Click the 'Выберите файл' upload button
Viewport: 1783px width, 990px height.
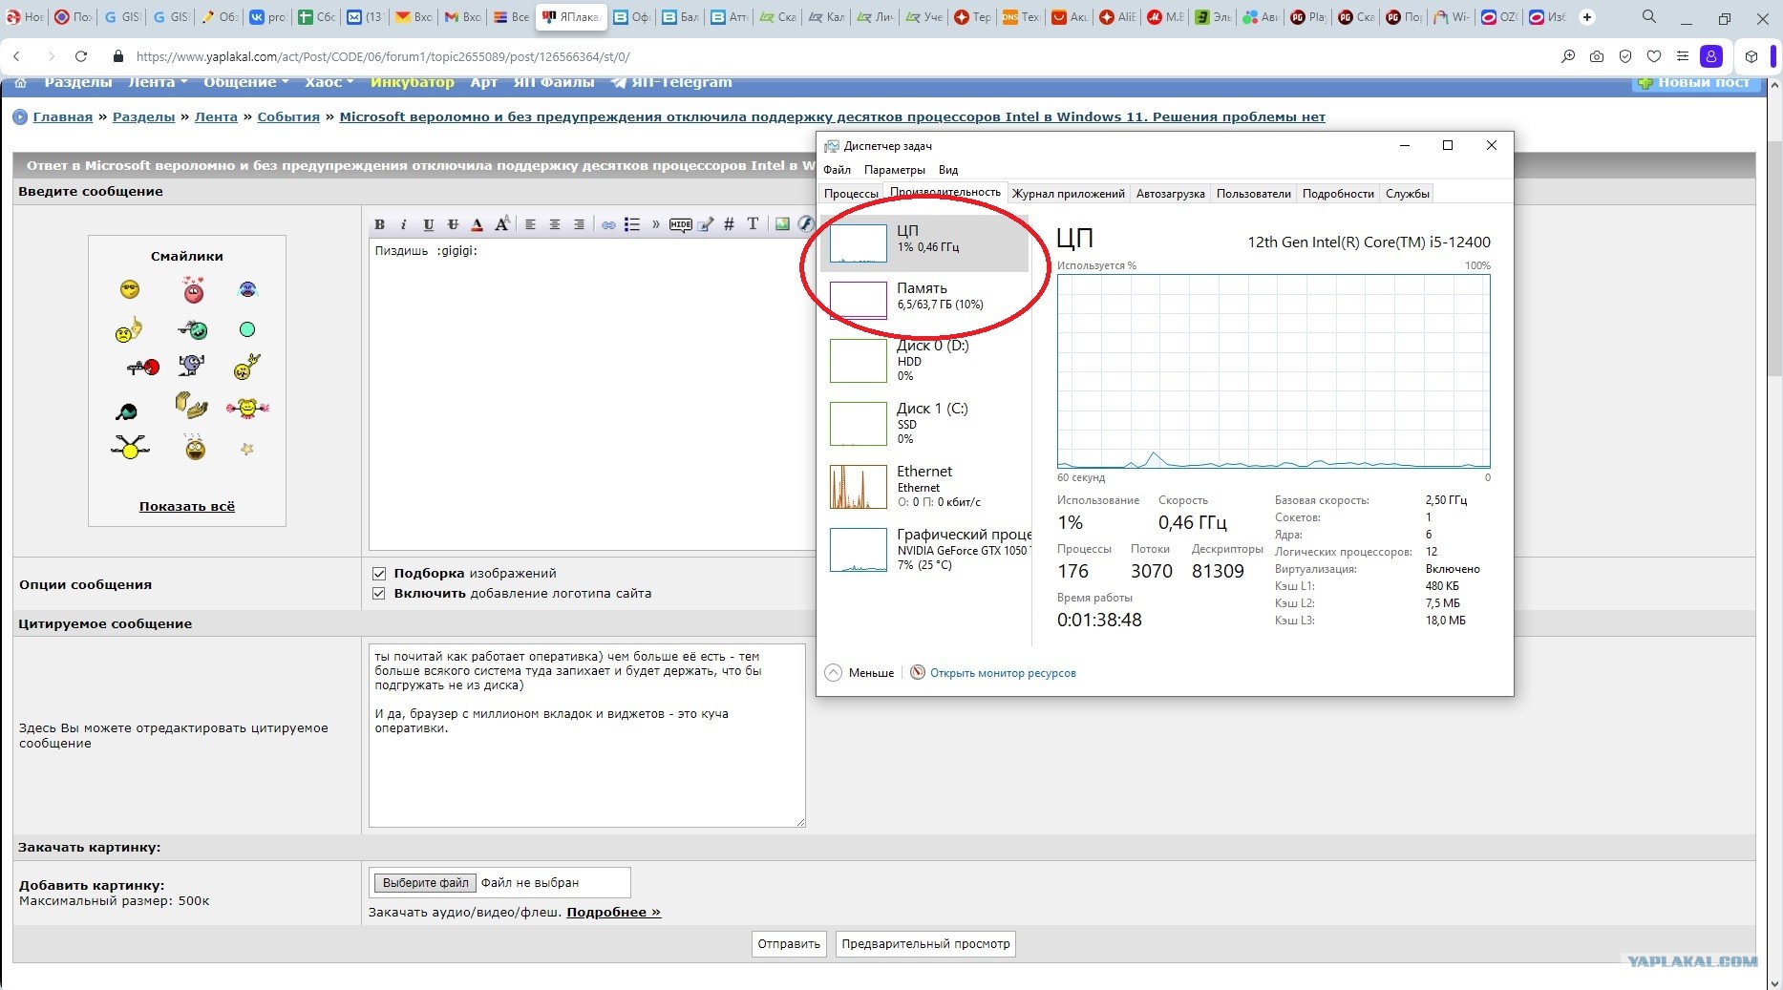tap(426, 883)
